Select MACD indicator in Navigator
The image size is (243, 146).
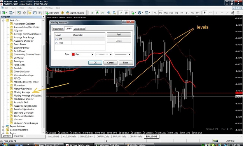[17, 78]
